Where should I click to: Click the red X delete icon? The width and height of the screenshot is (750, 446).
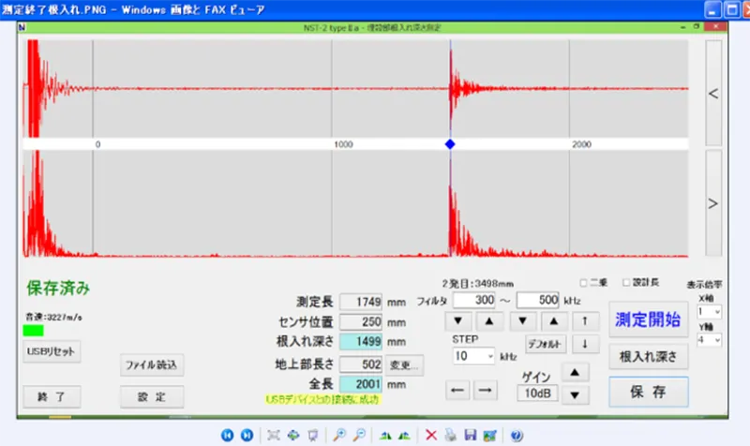[x=431, y=435]
